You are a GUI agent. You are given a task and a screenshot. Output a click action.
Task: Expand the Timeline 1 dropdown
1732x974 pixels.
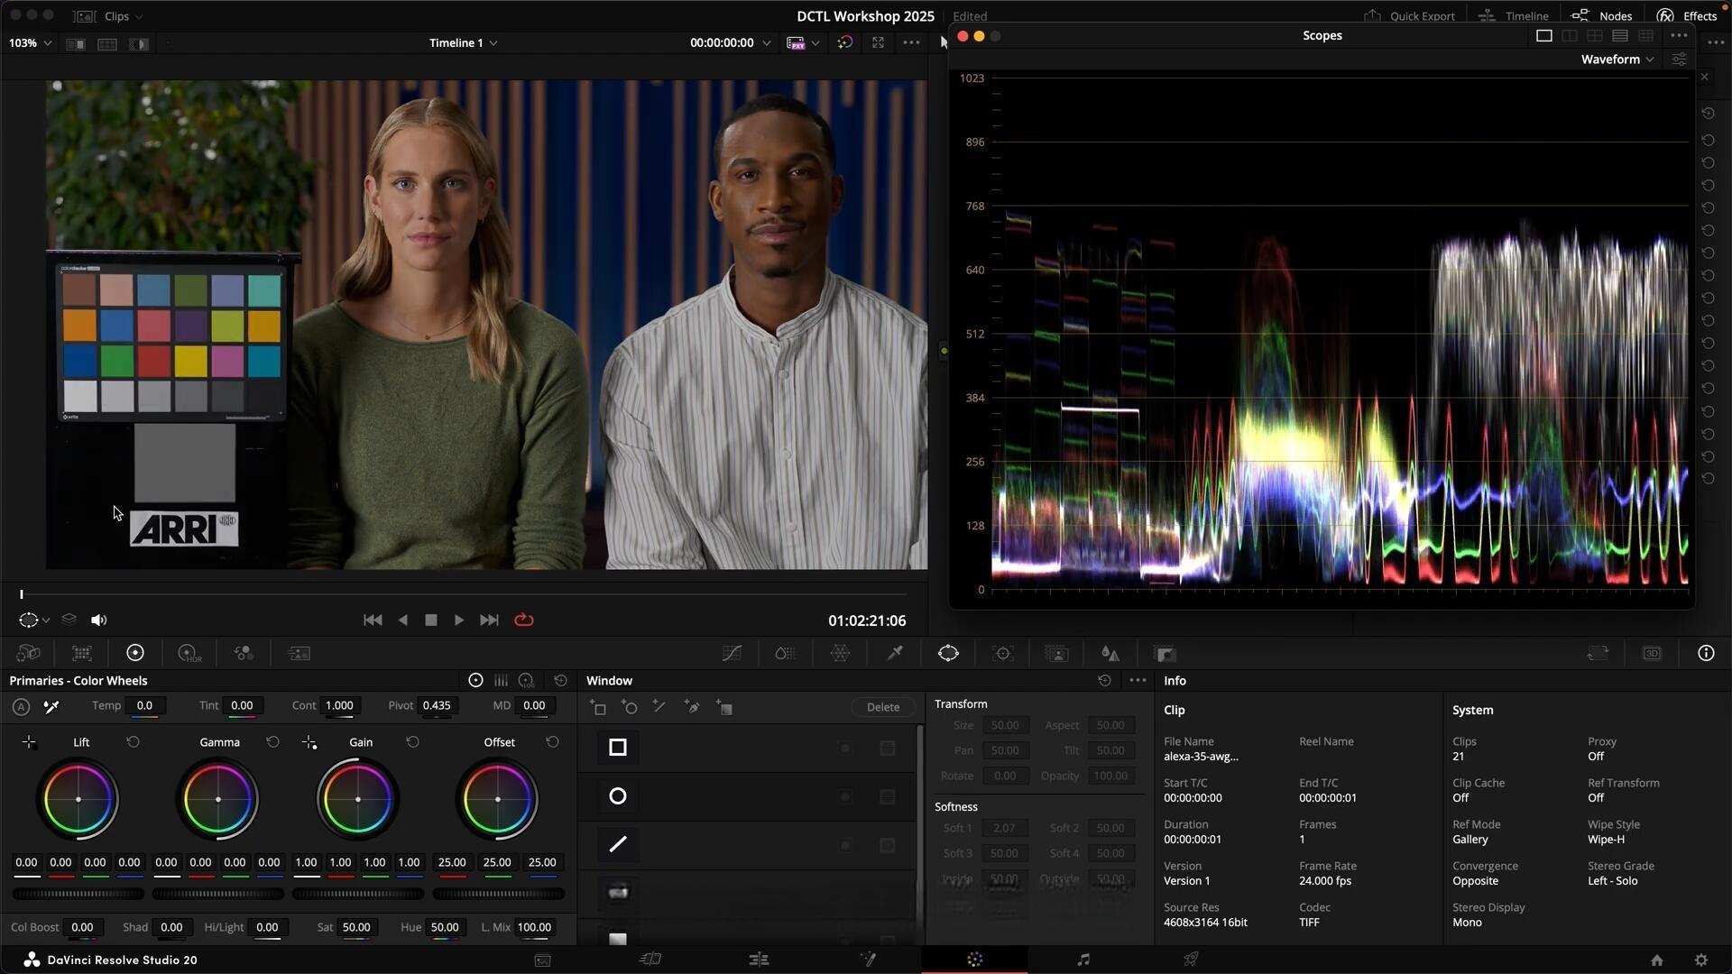[463, 43]
